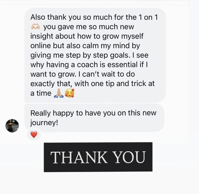Open the red heart reaction below the message

[x=34, y=135]
